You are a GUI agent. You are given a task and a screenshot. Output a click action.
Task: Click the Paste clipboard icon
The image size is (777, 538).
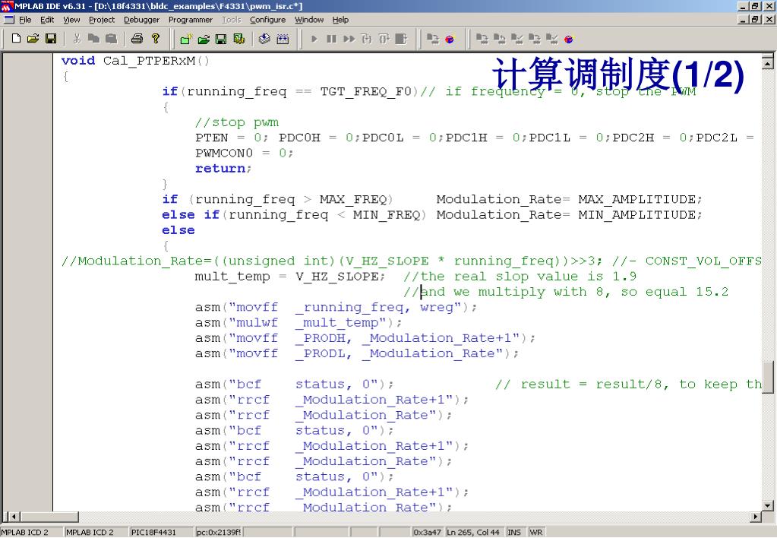click(x=111, y=39)
